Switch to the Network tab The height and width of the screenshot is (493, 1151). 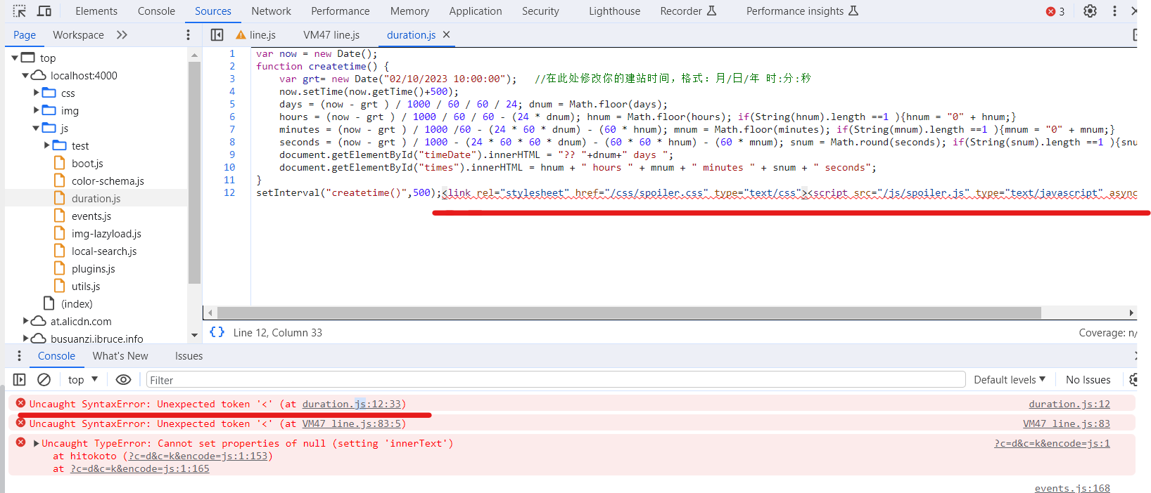click(271, 11)
